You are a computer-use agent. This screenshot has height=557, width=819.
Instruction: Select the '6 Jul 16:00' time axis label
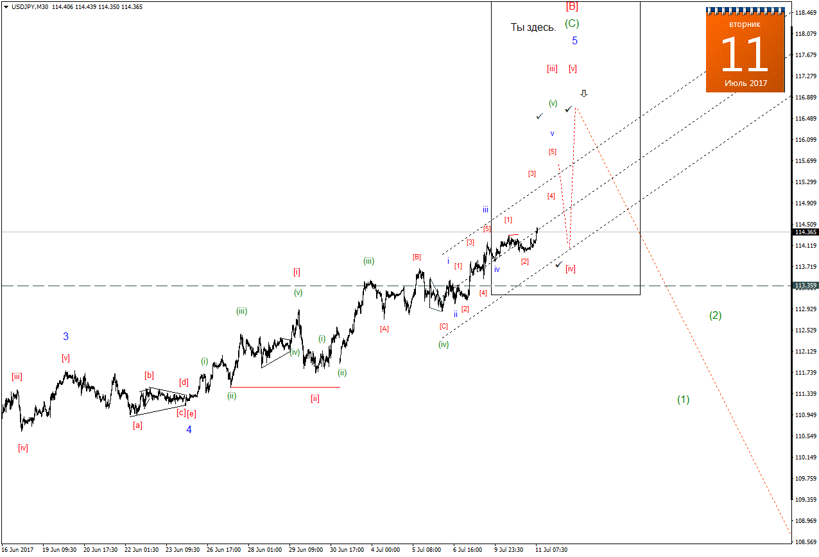click(x=467, y=550)
